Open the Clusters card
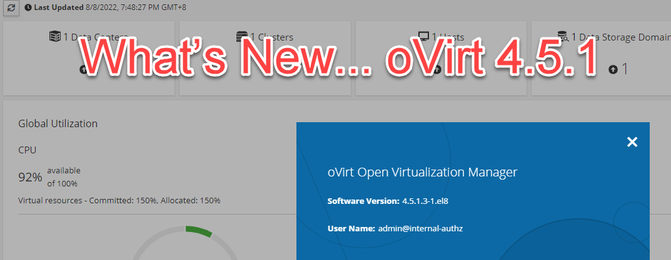Image resolution: width=671 pixels, height=260 pixels. click(x=265, y=59)
